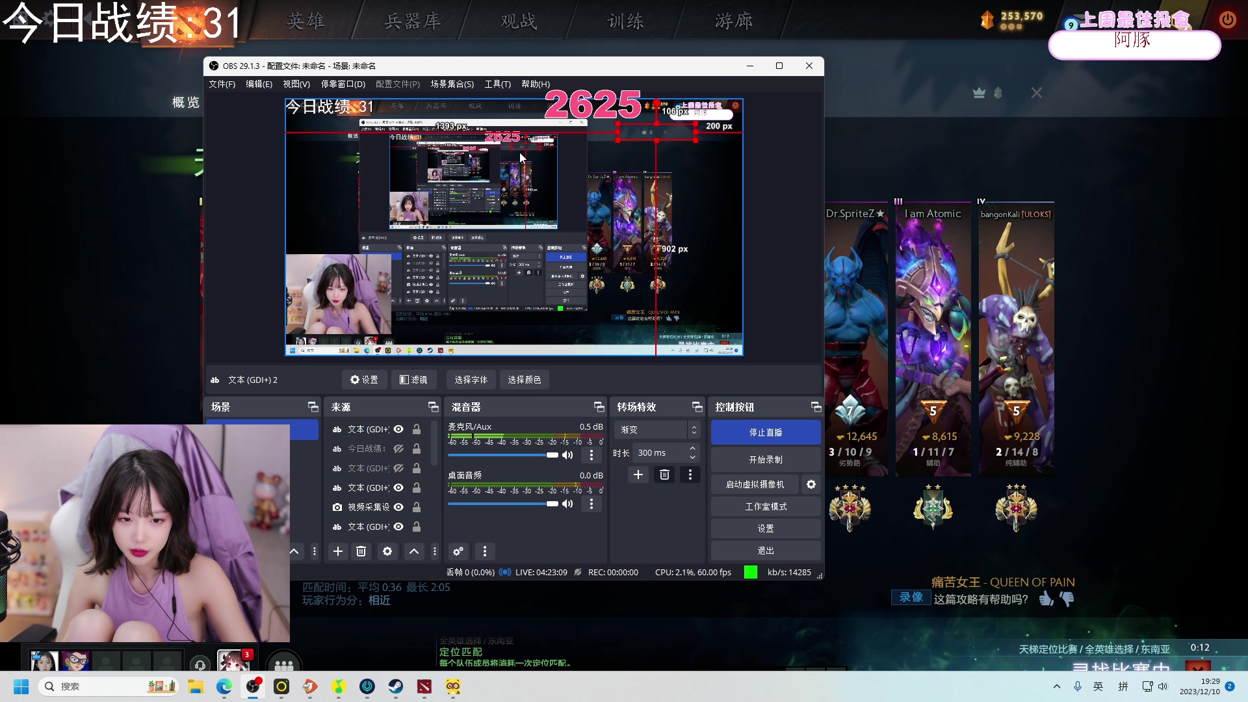Screen dimensions: 1248x702
Task: Open Steam from the Windows taskbar
Action: pos(396,686)
